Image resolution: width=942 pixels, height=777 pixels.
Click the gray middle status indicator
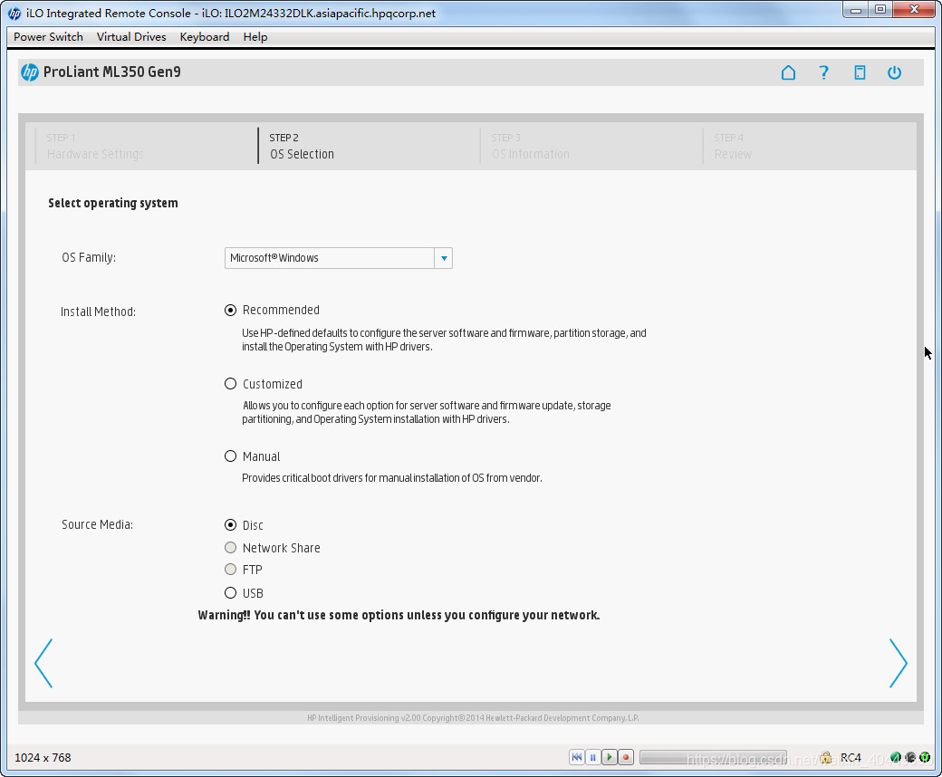pos(910,757)
